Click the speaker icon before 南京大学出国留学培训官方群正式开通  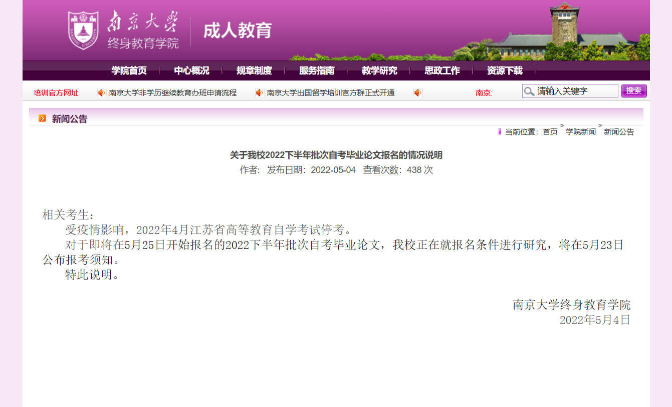[260, 92]
